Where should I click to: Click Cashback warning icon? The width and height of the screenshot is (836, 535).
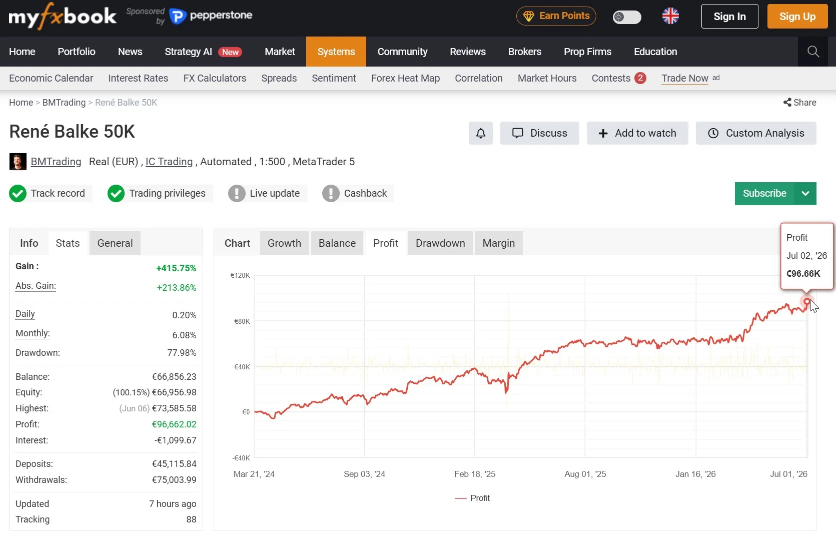(331, 194)
